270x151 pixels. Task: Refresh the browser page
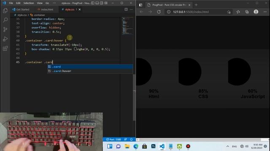click(159, 12)
